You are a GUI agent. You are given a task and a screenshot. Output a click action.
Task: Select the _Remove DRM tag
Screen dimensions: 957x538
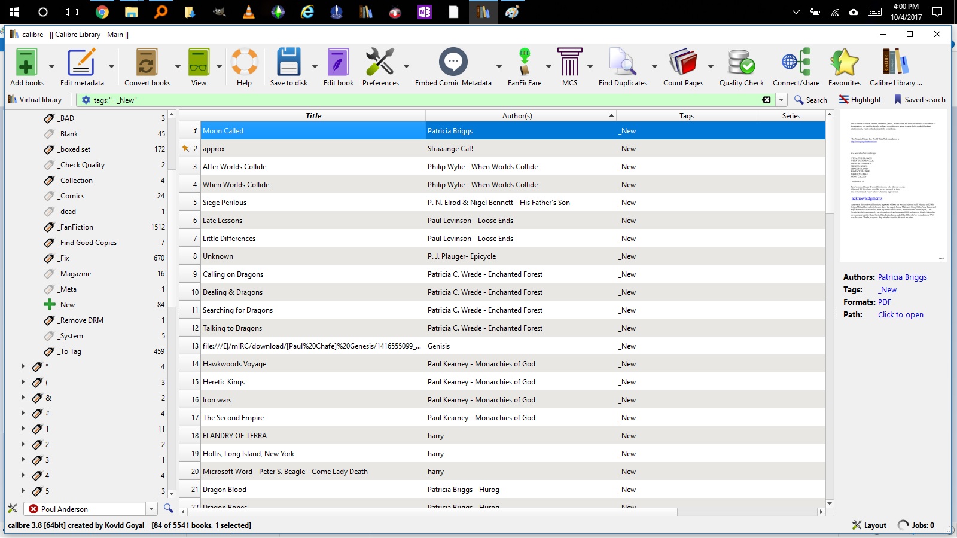(x=81, y=320)
